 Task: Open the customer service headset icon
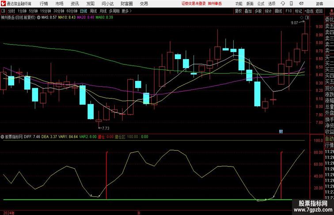point(283,4)
